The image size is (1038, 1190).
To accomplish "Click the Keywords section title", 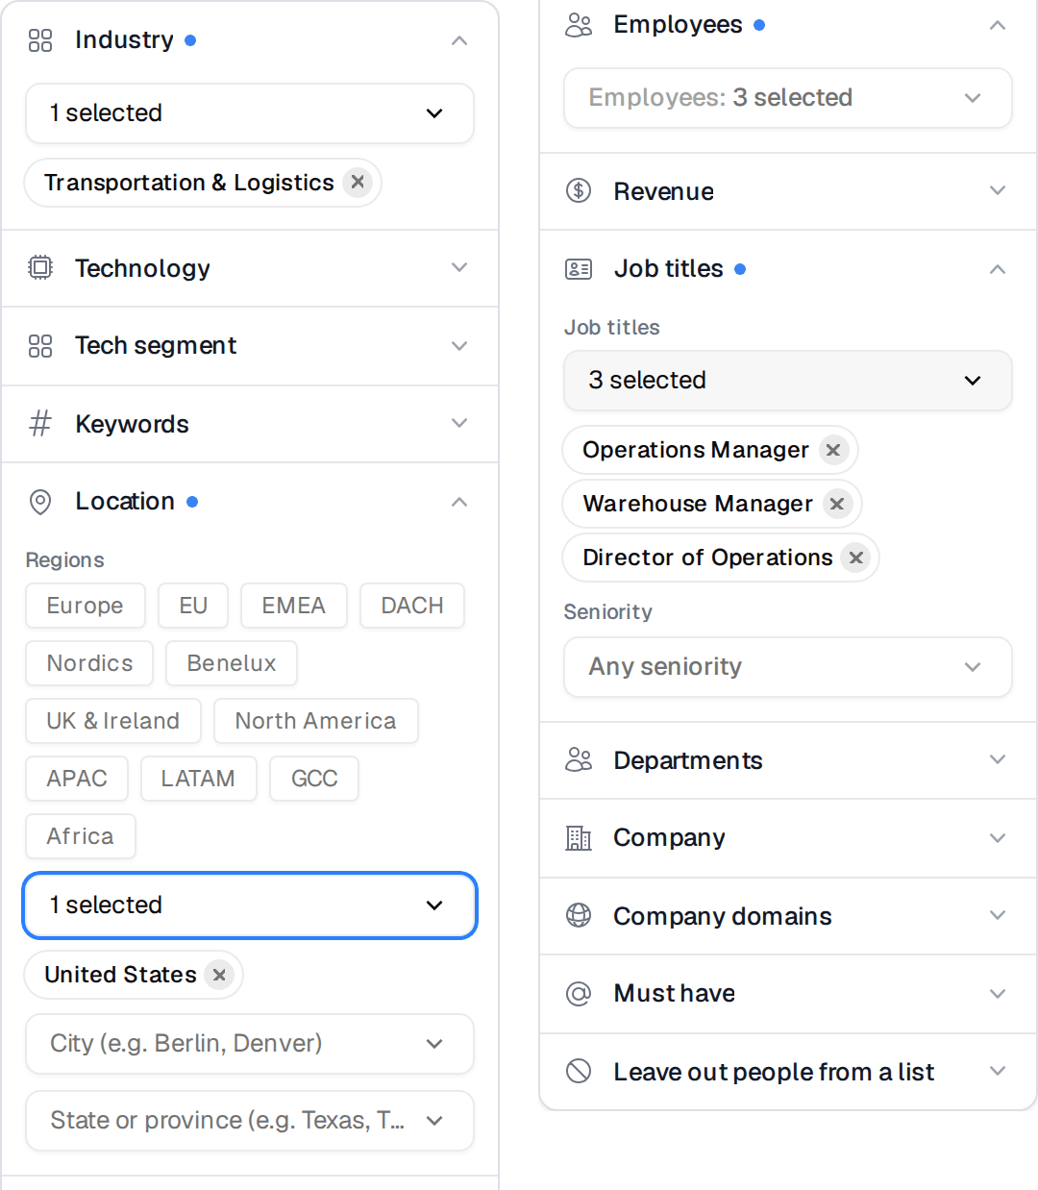I will pos(133,424).
